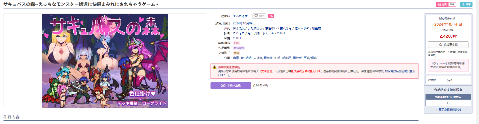479x124 pixels.
Task: Open voice actor 御子柴泉 link
Action: (239, 28)
